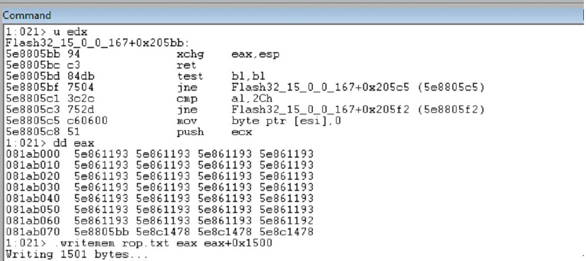Click the 'dd eax' command line
This screenshot has height=261, width=586.
click(50, 143)
